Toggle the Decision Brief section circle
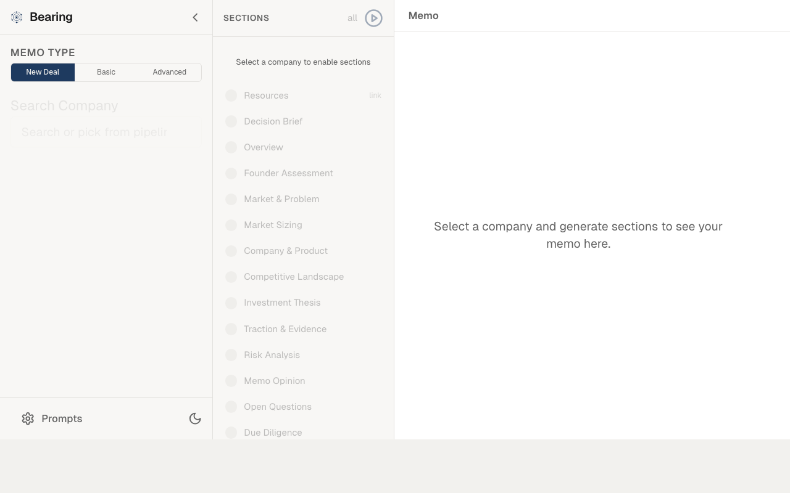The width and height of the screenshot is (790, 493). (231, 121)
